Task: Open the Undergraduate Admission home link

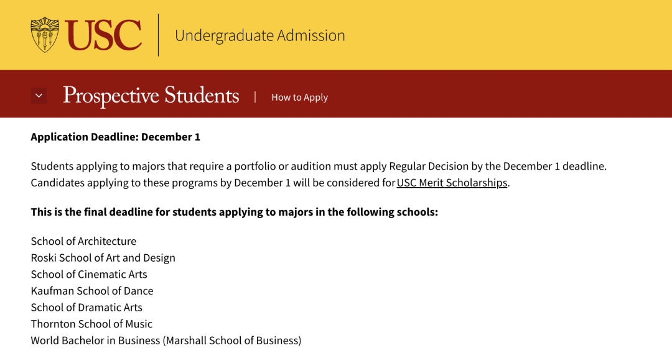Action: pyautogui.click(x=259, y=35)
